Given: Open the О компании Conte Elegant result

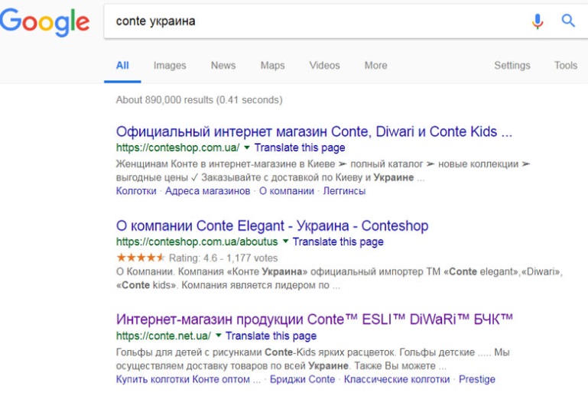Looking at the screenshot, I should pyautogui.click(x=272, y=225).
